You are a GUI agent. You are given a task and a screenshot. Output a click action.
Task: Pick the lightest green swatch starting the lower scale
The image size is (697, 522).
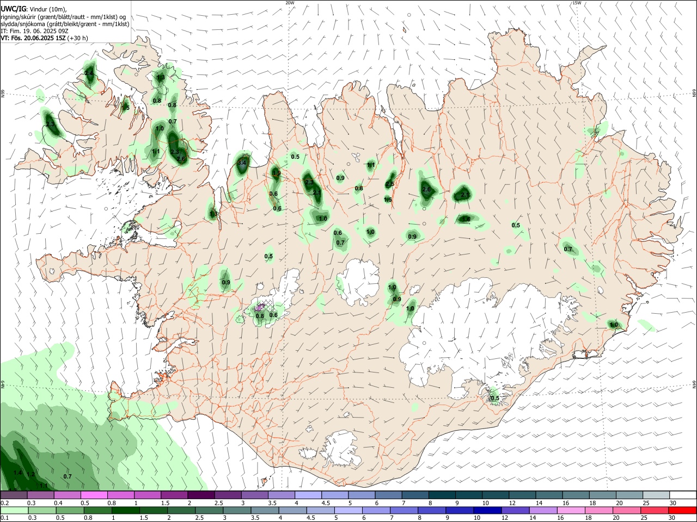pyautogui.click(x=14, y=510)
